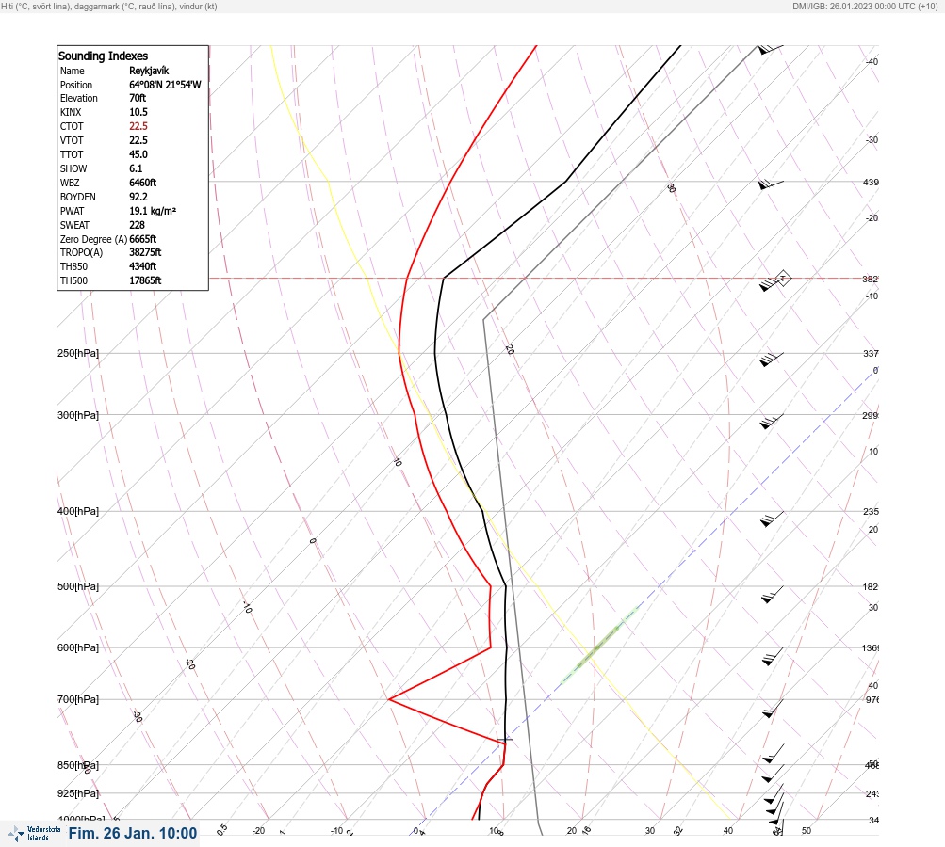
Task: Click the TH850 value '4340ft'
Action: click(143, 266)
